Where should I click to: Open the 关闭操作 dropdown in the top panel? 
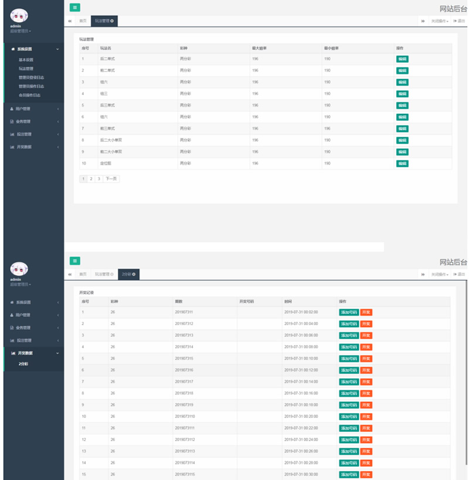click(x=440, y=21)
